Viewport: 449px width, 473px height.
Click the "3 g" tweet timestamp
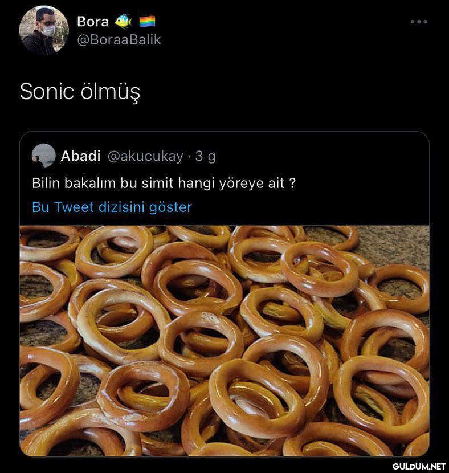pyautogui.click(x=205, y=156)
